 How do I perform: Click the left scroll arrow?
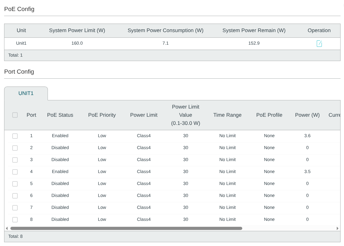point(7,228)
